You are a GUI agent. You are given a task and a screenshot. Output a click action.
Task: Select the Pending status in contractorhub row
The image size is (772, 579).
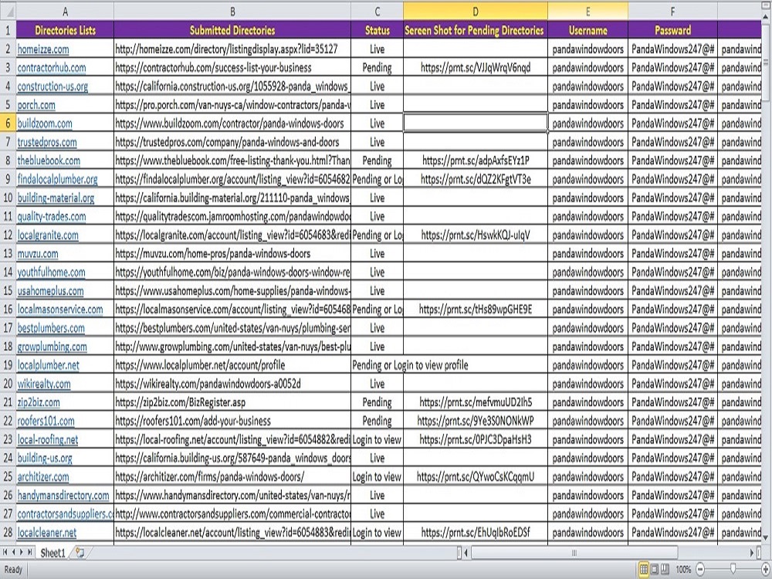pyautogui.click(x=378, y=67)
